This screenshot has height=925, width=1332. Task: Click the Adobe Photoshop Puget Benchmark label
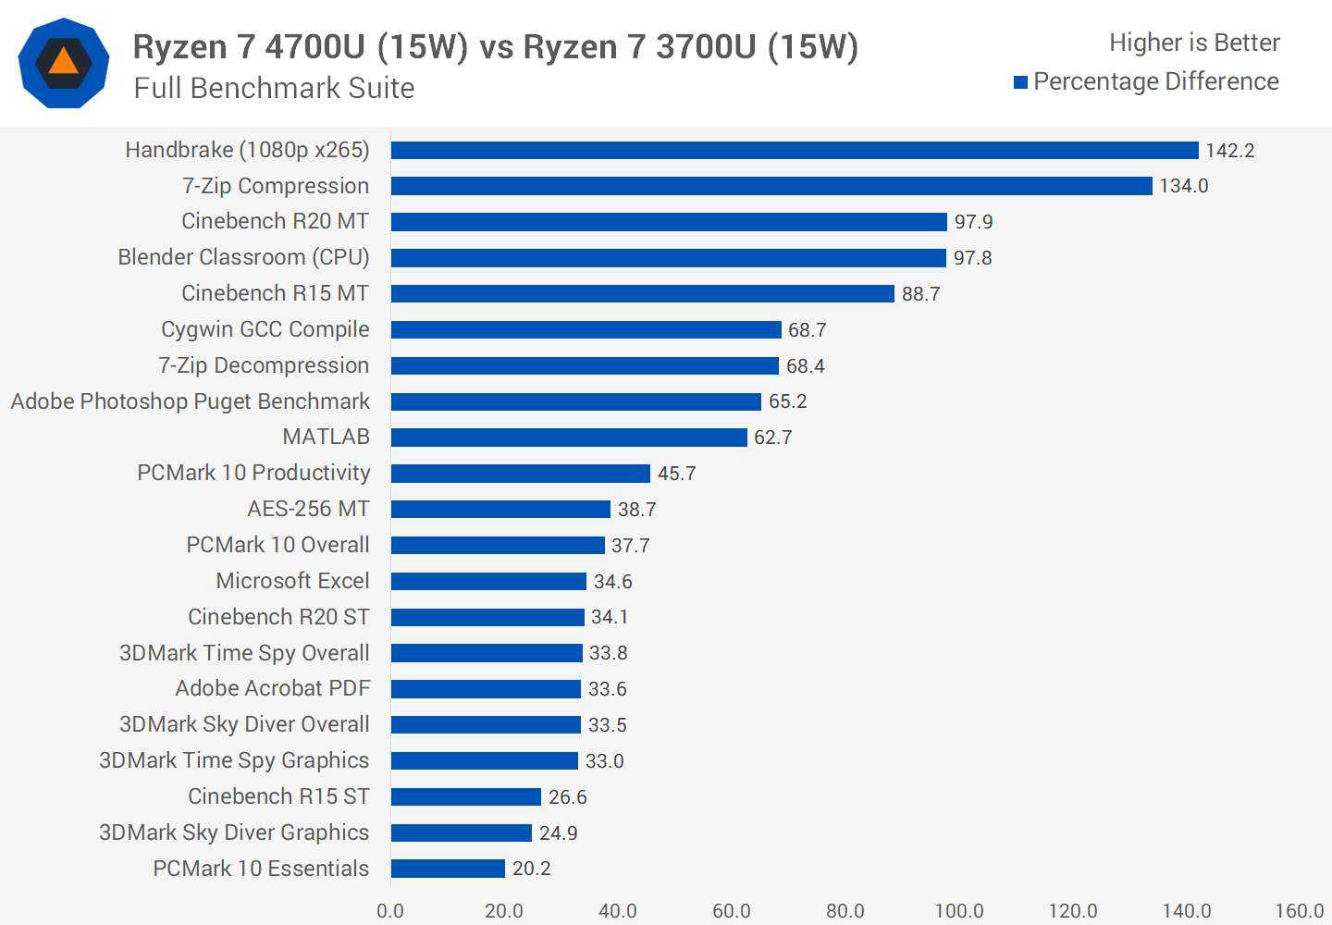pyautogui.click(x=191, y=401)
